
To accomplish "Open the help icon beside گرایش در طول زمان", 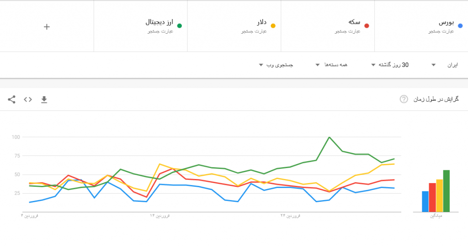I will [x=404, y=99].
